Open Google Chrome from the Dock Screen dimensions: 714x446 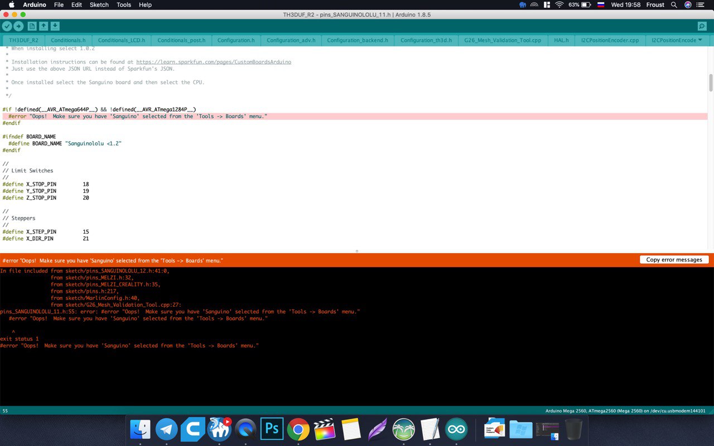[x=298, y=429]
